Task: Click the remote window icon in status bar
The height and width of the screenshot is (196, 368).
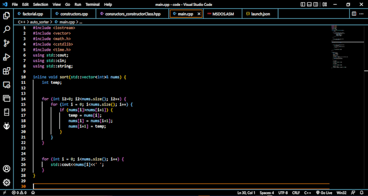Action: pos(5,193)
